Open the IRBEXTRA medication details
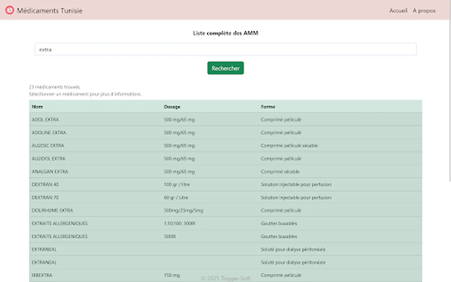Screen dimensions: 451x282 [125, 275]
